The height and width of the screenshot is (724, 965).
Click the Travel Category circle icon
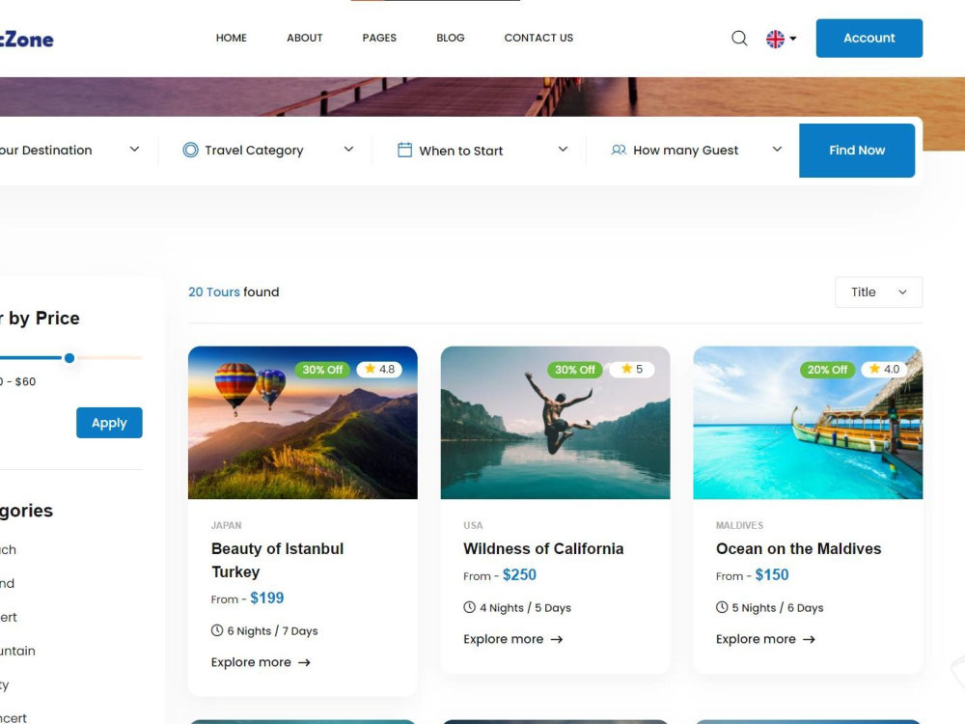(191, 150)
